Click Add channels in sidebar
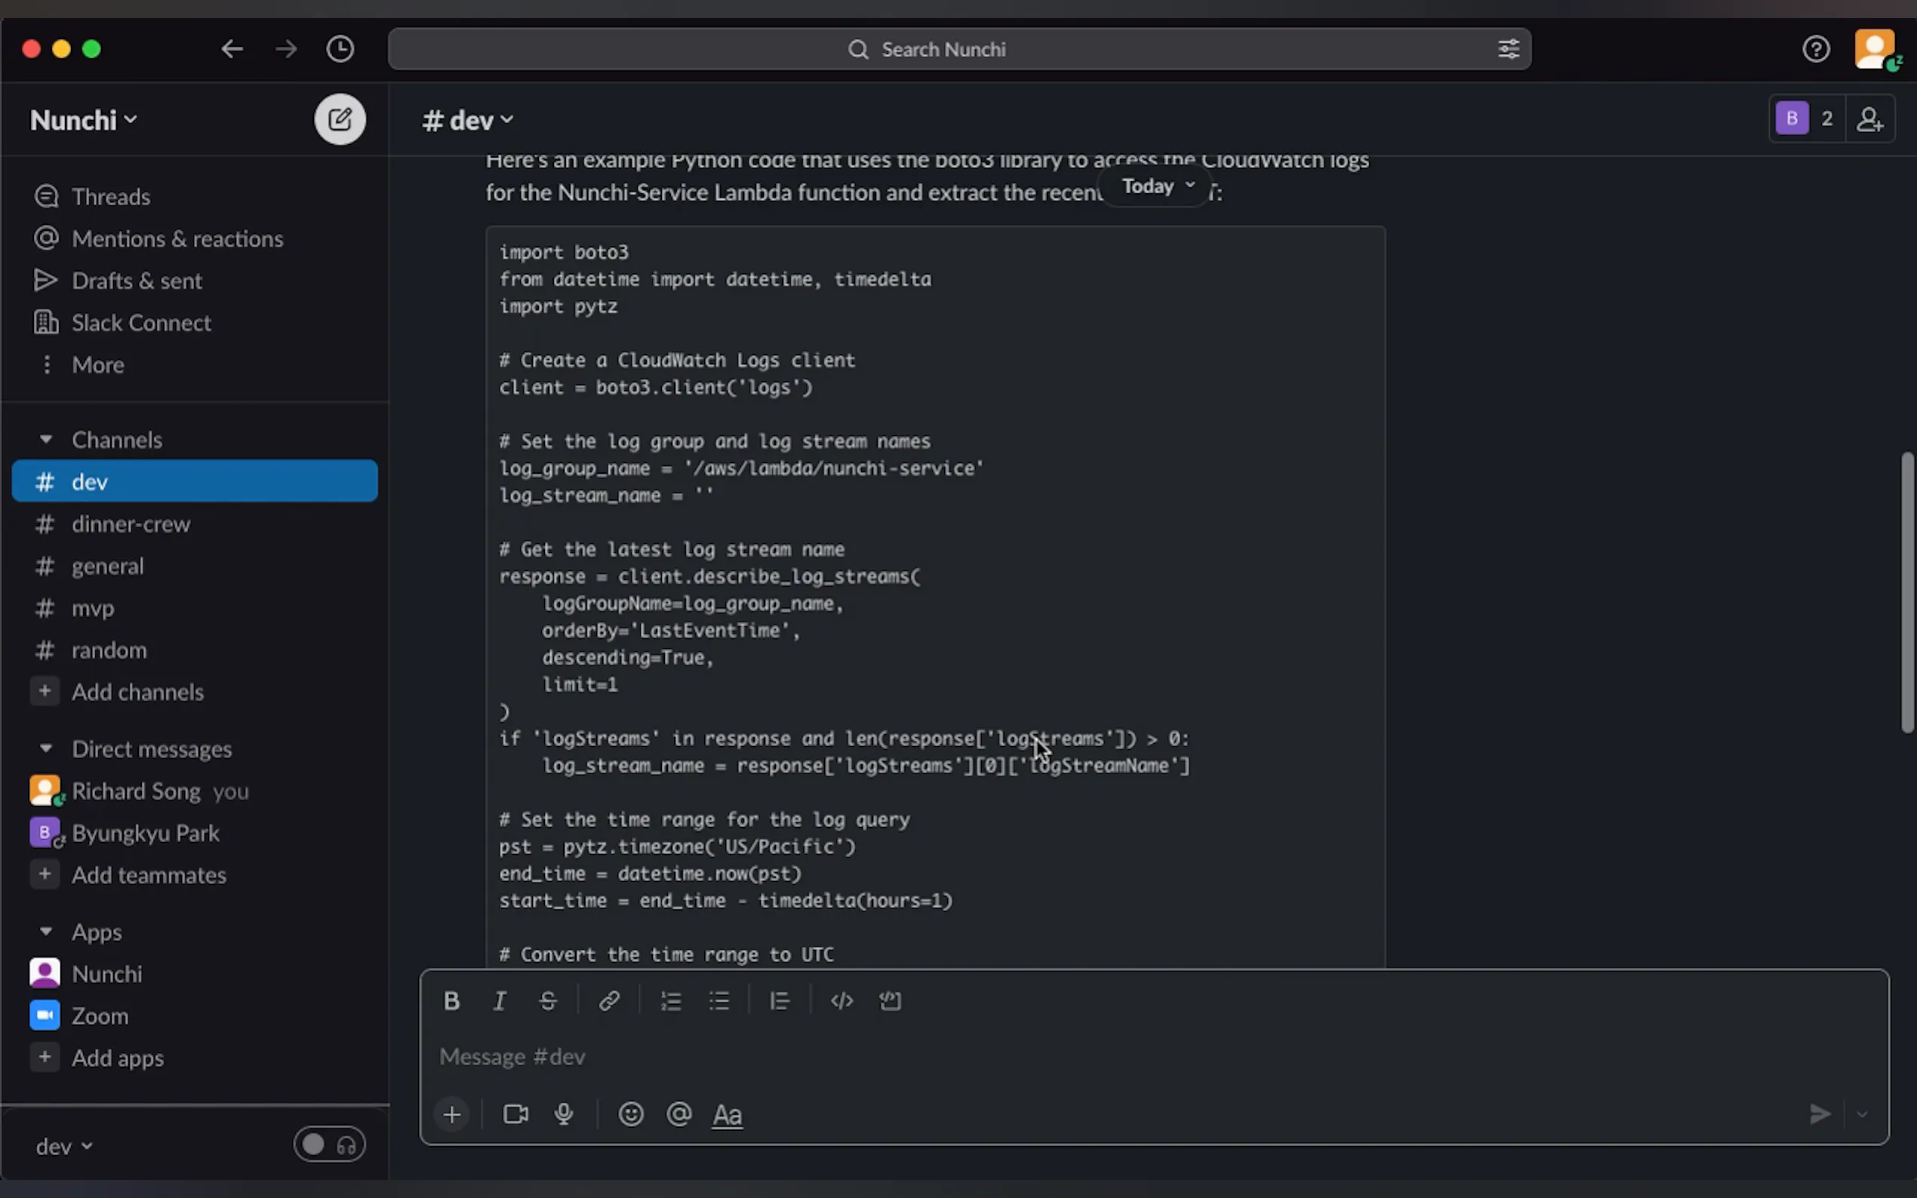Image resolution: width=1917 pixels, height=1198 pixels. tap(137, 692)
